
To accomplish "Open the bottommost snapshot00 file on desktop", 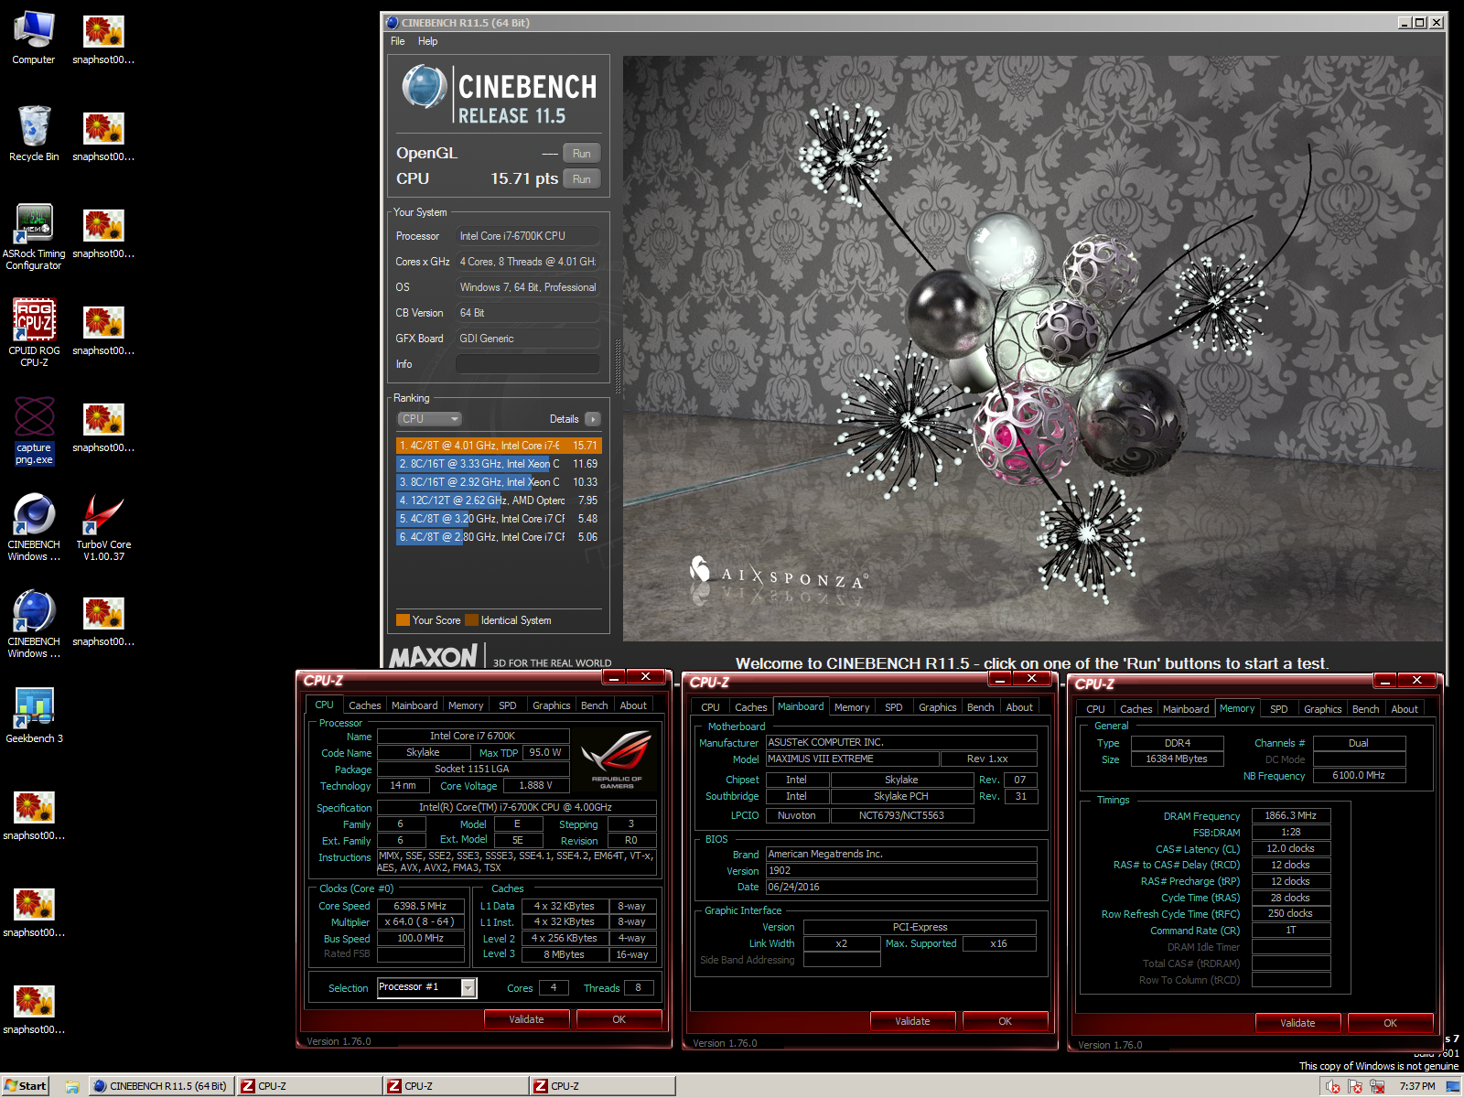I will tap(34, 1008).
